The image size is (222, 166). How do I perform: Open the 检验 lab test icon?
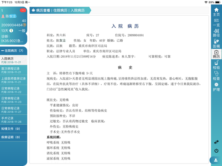click(216, 65)
